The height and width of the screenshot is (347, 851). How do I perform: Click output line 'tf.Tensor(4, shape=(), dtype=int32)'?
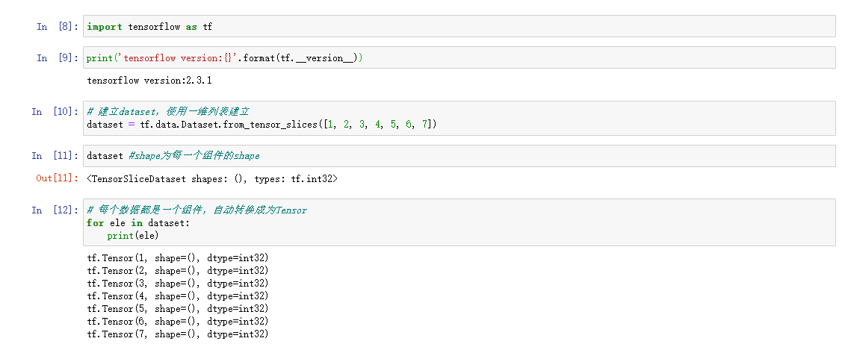coord(178,296)
